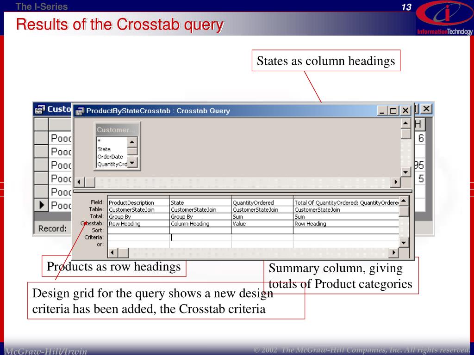The image size is (474, 355).
Task: Open Column Heading crosstab cell
Action: click(200, 224)
